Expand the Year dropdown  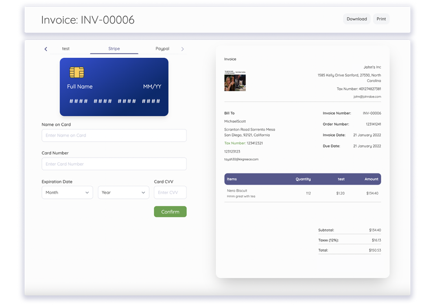tap(123, 192)
